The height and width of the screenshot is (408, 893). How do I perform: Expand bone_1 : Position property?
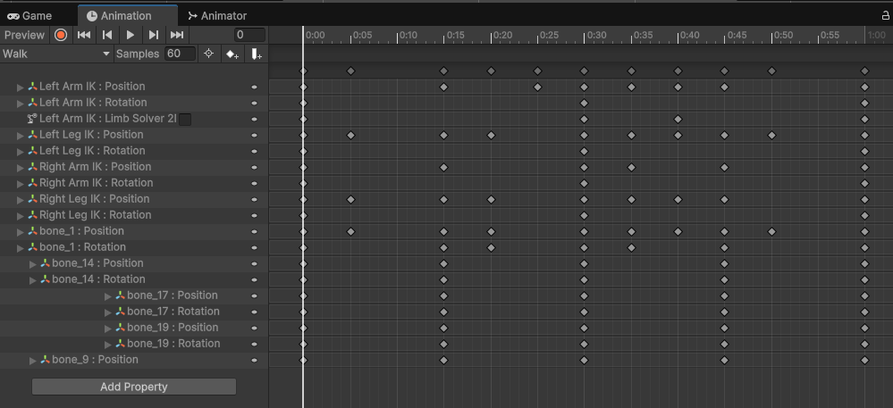point(21,231)
